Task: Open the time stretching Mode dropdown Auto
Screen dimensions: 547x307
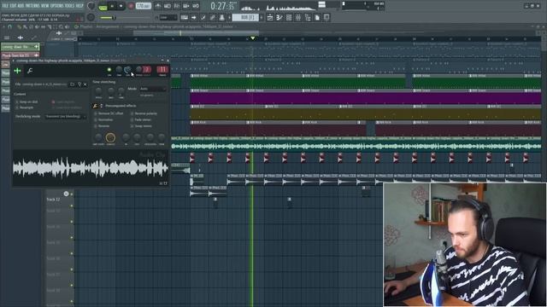Action: pos(152,89)
